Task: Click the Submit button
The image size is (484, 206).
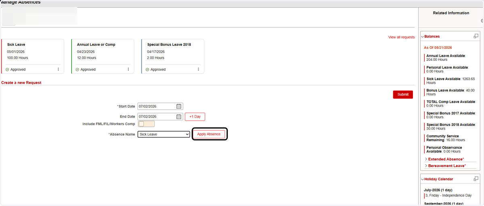Action: 403,95
